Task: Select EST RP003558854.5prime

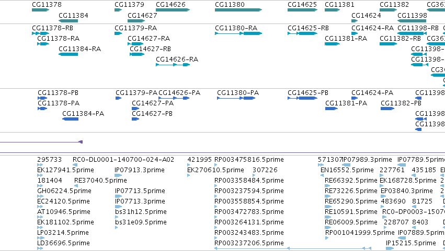Action: pos(249,202)
